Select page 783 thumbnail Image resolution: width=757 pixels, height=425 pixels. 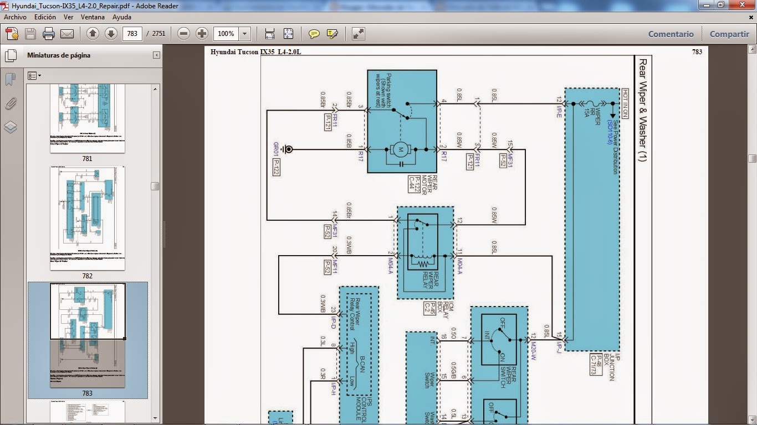click(x=88, y=336)
